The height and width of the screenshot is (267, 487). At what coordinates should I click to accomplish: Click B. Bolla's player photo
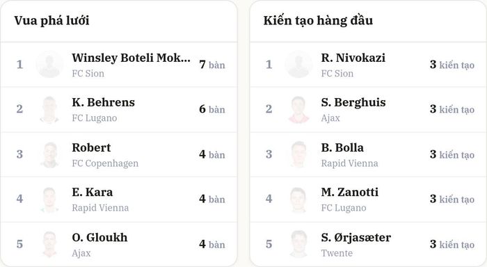click(x=298, y=154)
